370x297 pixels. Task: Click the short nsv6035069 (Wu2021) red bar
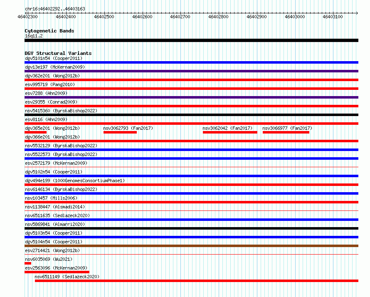click(28, 263)
